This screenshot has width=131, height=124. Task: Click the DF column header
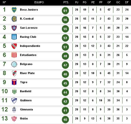127,3
